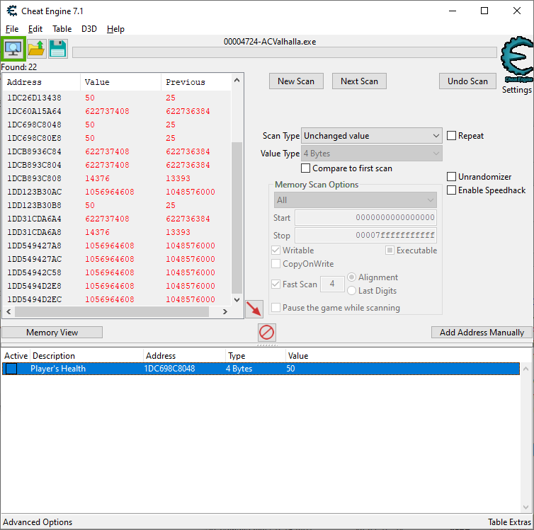This screenshot has width=534, height=530.
Task: Click the red clear address list icon
Action: [267, 332]
